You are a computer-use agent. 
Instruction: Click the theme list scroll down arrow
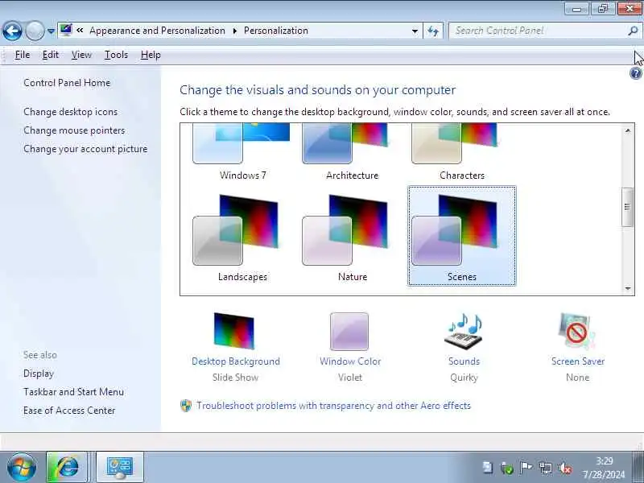627,288
